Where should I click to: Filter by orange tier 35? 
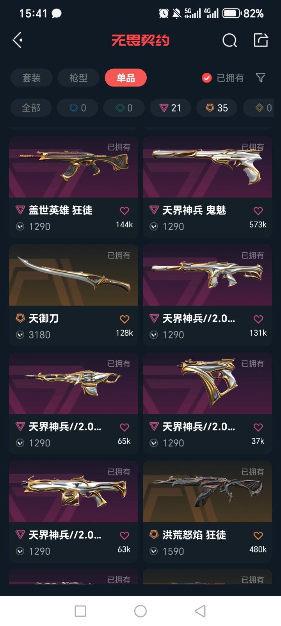click(217, 108)
